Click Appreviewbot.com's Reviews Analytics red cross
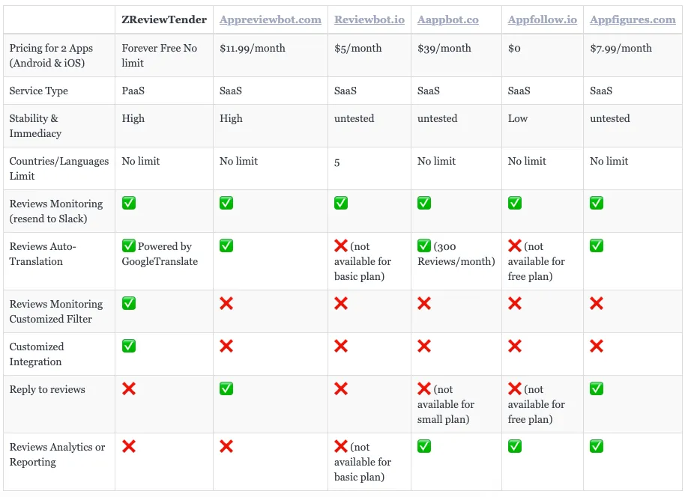 click(x=226, y=446)
